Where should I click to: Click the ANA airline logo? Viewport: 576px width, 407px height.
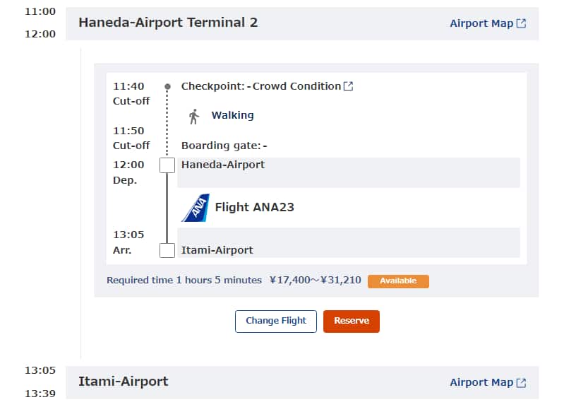[196, 208]
